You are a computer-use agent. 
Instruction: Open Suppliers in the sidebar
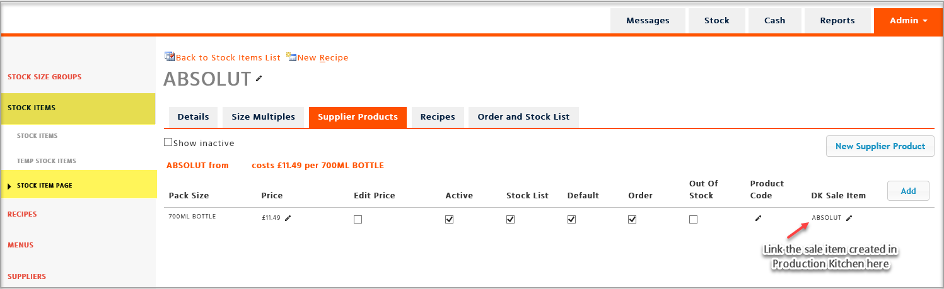point(26,276)
